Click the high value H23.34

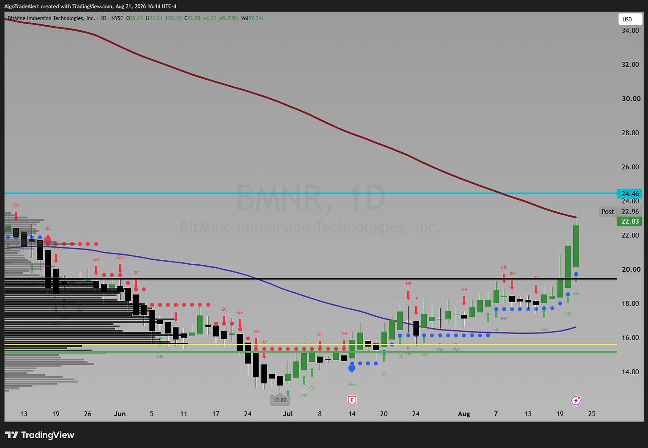coord(154,18)
